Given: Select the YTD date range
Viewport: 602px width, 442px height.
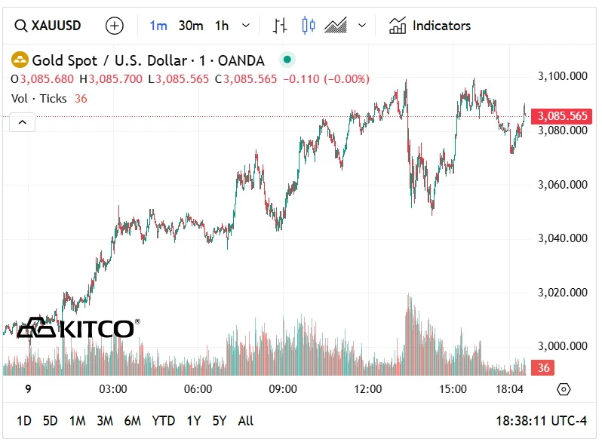Looking at the screenshot, I should pos(164,421).
